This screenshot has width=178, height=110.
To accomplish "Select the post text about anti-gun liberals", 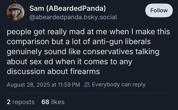I will point(89,52).
